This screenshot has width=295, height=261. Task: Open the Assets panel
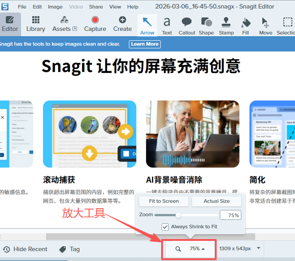coord(64,24)
